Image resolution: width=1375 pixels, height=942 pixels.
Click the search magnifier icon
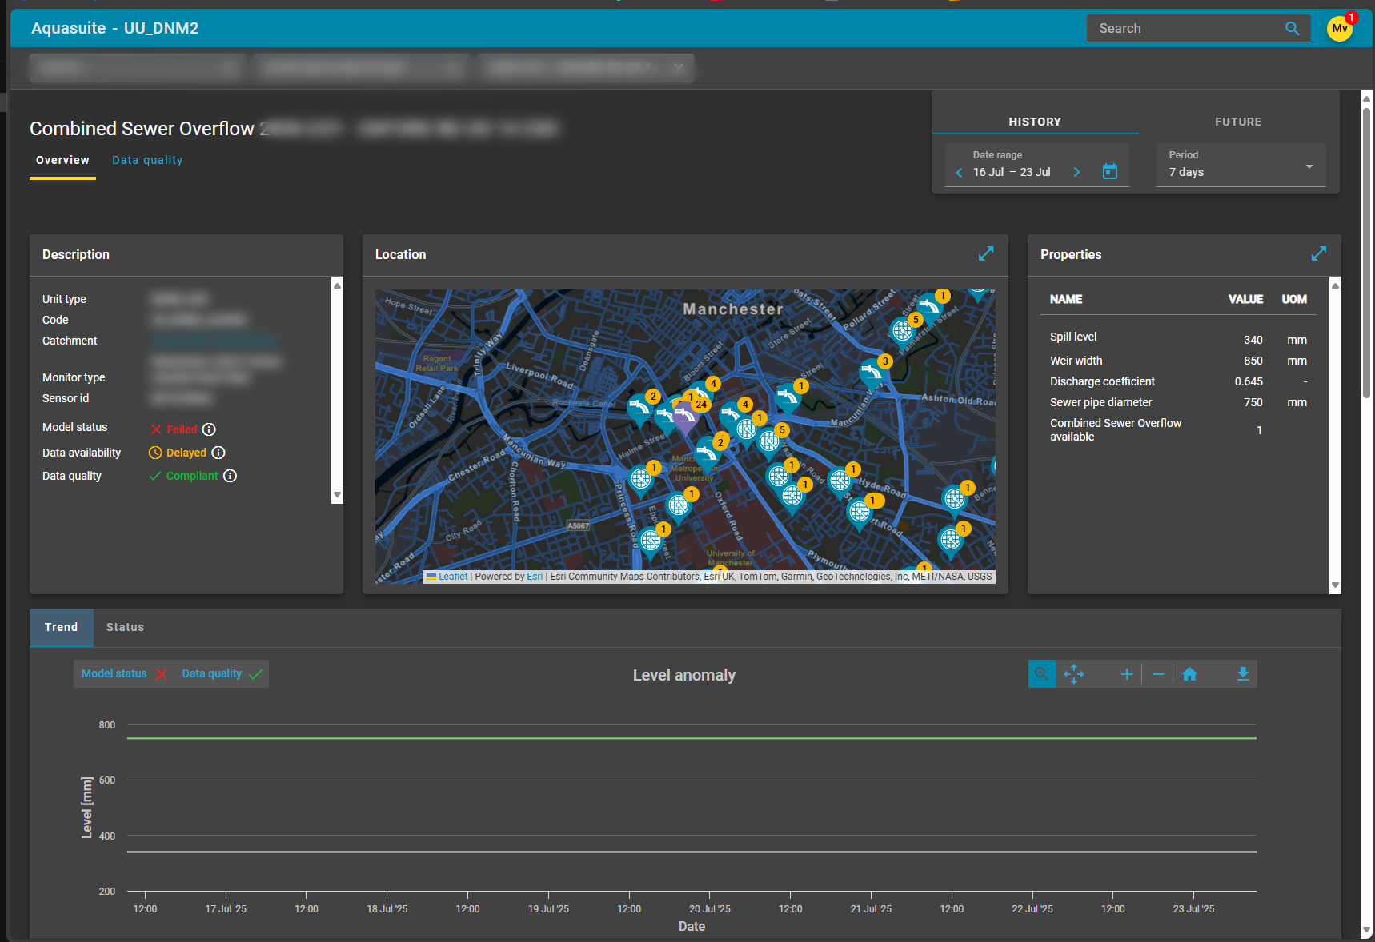[1292, 29]
